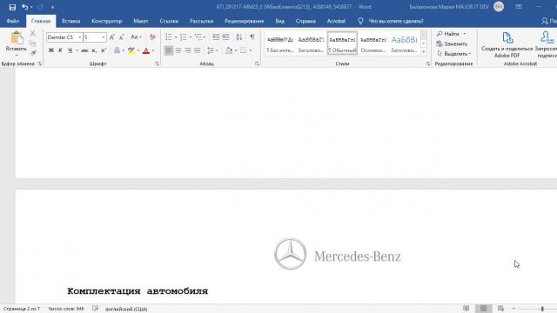The image size is (557, 313).
Task: Toggle bold formatting (Ж)
Action: (51, 50)
